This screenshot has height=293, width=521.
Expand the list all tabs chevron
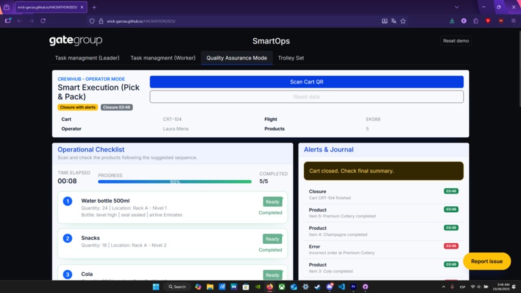coord(457,7)
